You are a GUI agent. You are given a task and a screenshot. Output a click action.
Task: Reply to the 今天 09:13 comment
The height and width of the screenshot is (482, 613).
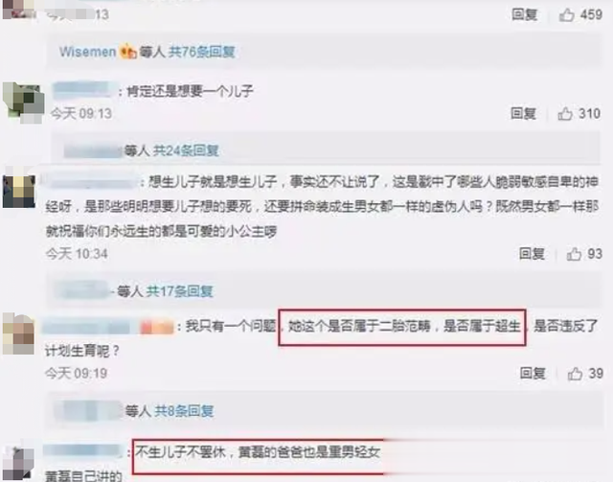pyautogui.click(x=523, y=114)
